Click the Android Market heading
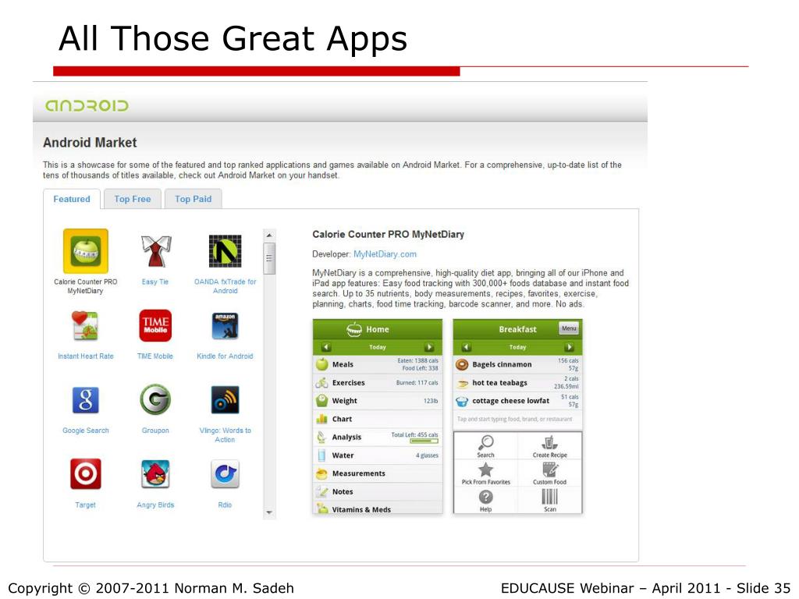The height and width of the screenshot is (599, 799). (90, 143)
